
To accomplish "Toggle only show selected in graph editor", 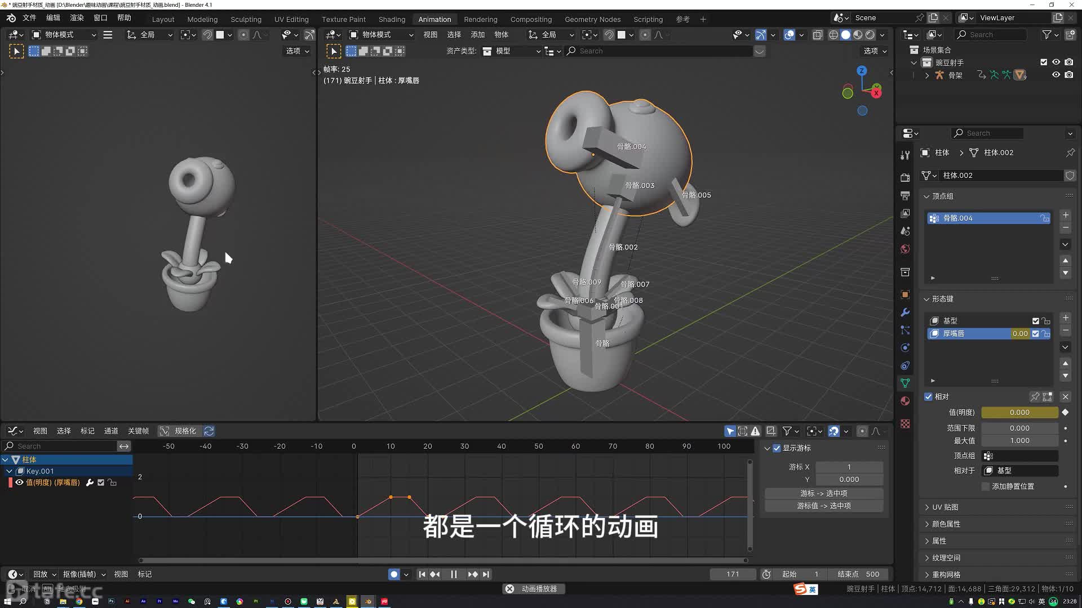I will pyautogui.click(x=730, y=431).
